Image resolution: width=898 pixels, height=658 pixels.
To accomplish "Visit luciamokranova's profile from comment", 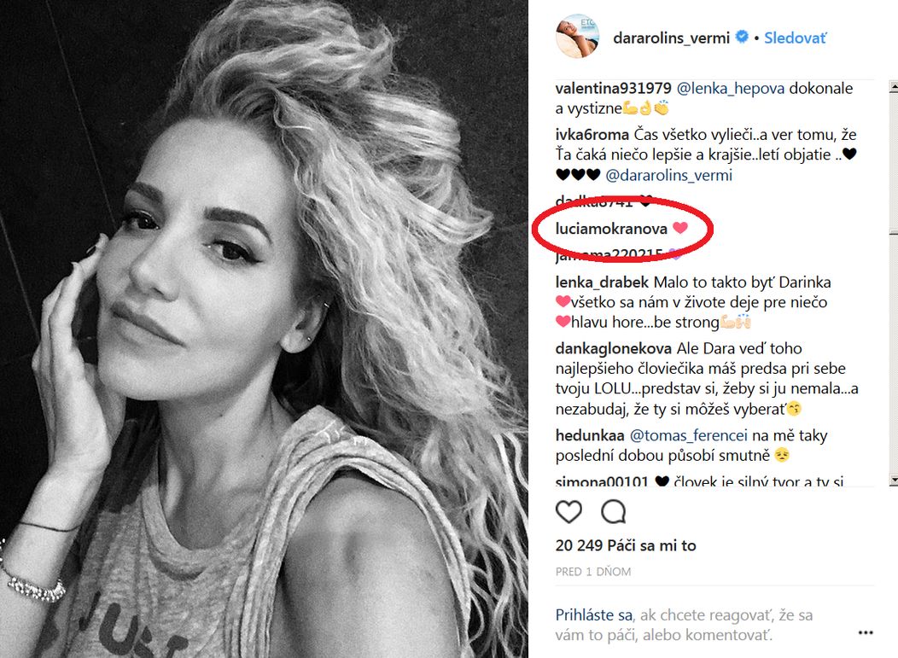I will pos(611,229).
